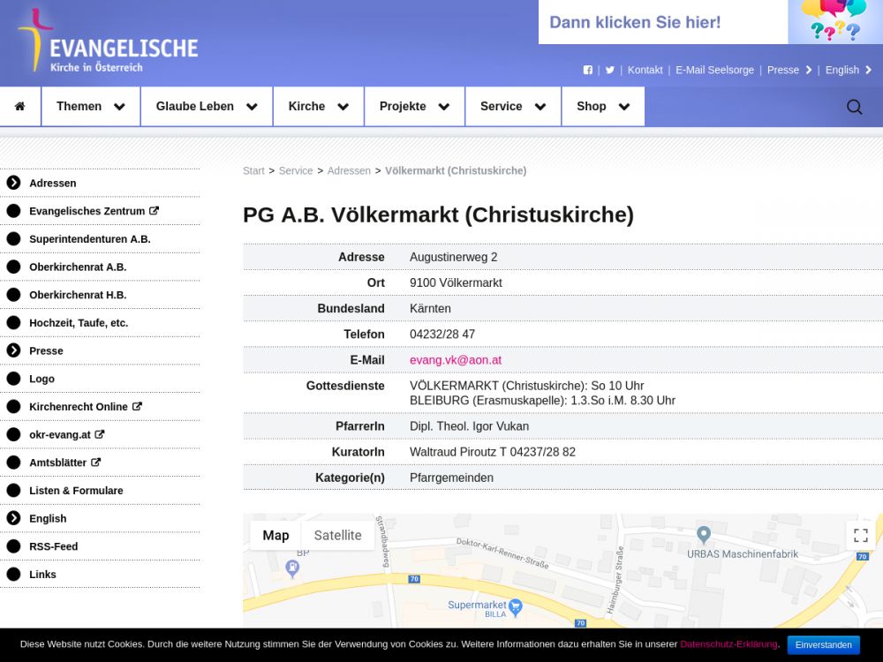Select the Map view type
Screen dimensions: 883x662
(275, 535)
